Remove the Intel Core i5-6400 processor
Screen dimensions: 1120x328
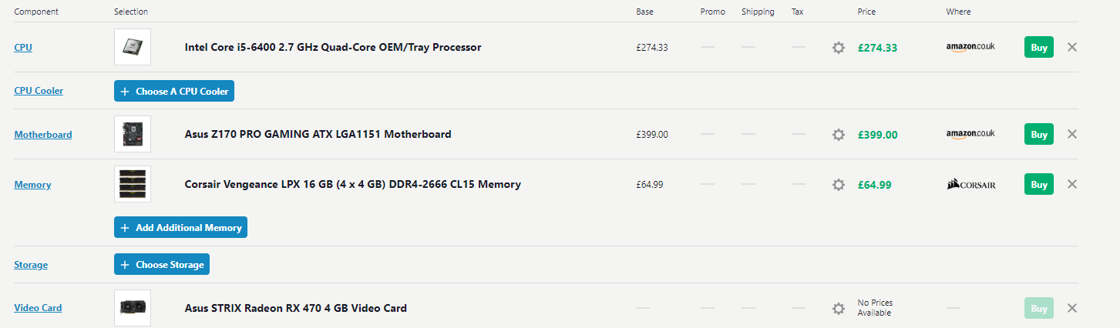click(x=1071, y=47)
